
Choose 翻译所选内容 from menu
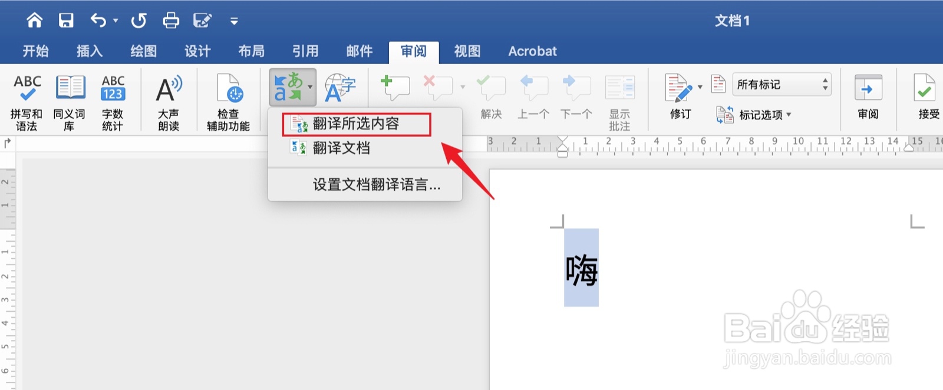[356, 124]
